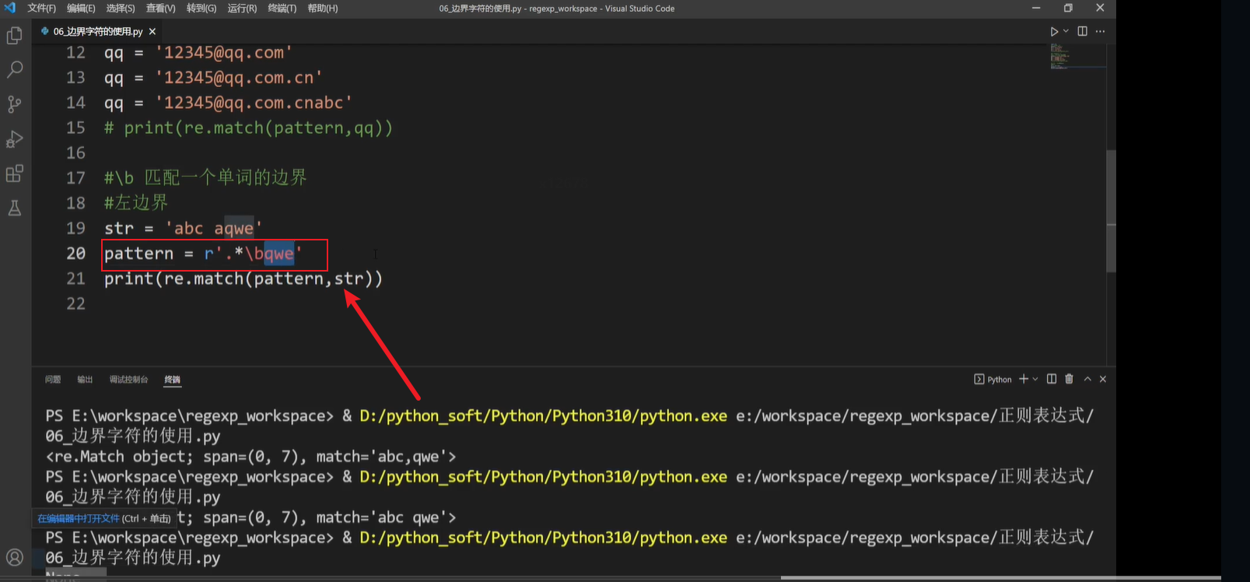Switch to the 调试控制台 panel tab
The image size is (1250, 582).
128,380
